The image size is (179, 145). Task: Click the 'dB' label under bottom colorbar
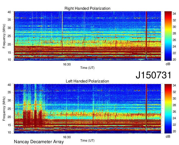click(x=168, y=136)
